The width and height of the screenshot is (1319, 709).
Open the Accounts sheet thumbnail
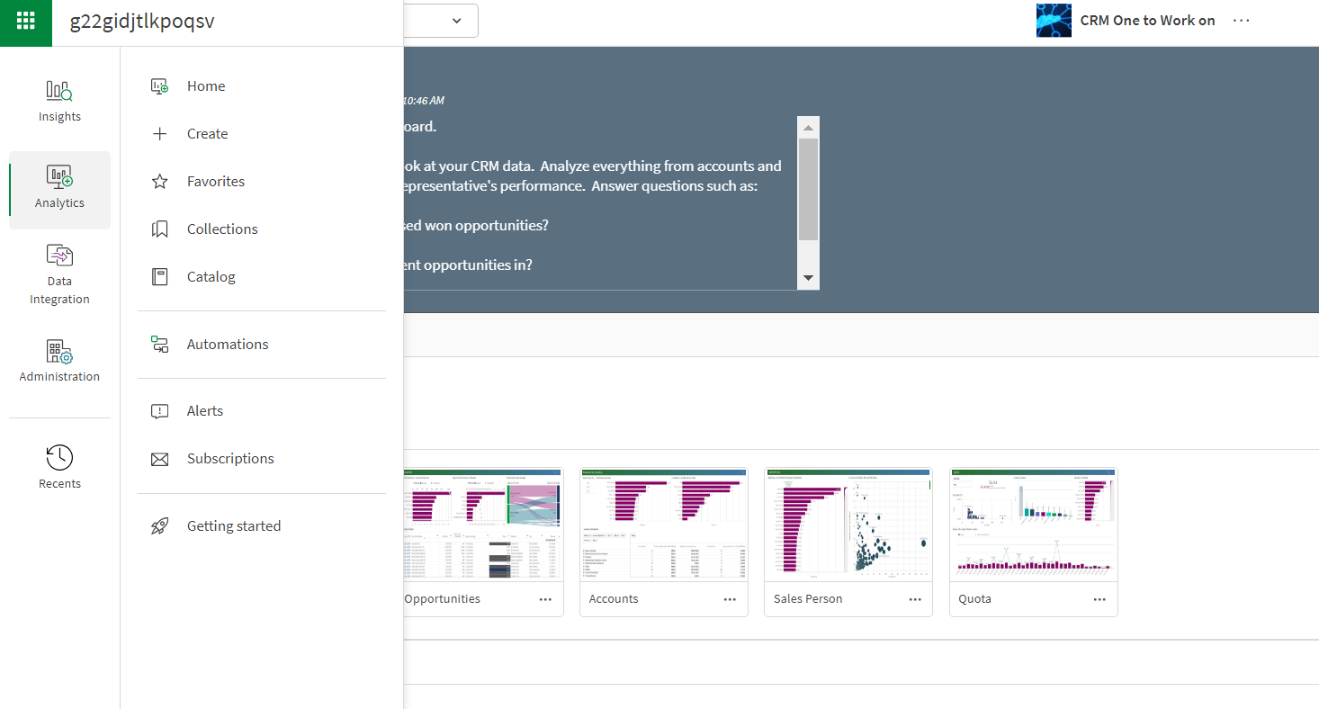[663, 522]
